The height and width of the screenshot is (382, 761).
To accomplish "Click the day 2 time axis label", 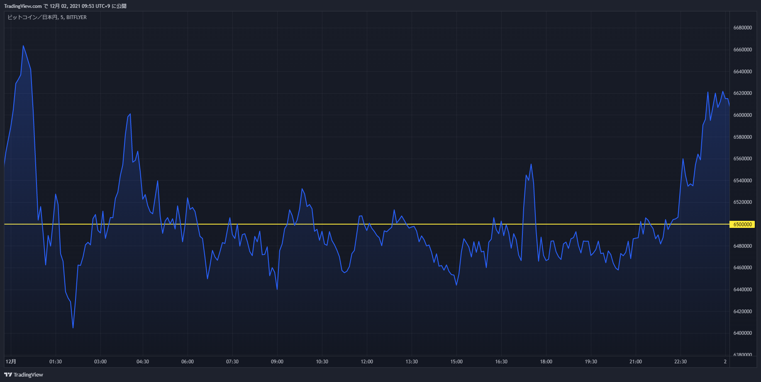I will [x=725, y=362].
